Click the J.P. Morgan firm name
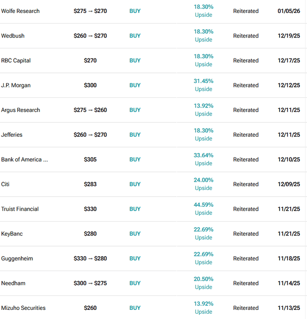Screen dimensions: 307x319 pyautogui.click(x=16, y=85)
